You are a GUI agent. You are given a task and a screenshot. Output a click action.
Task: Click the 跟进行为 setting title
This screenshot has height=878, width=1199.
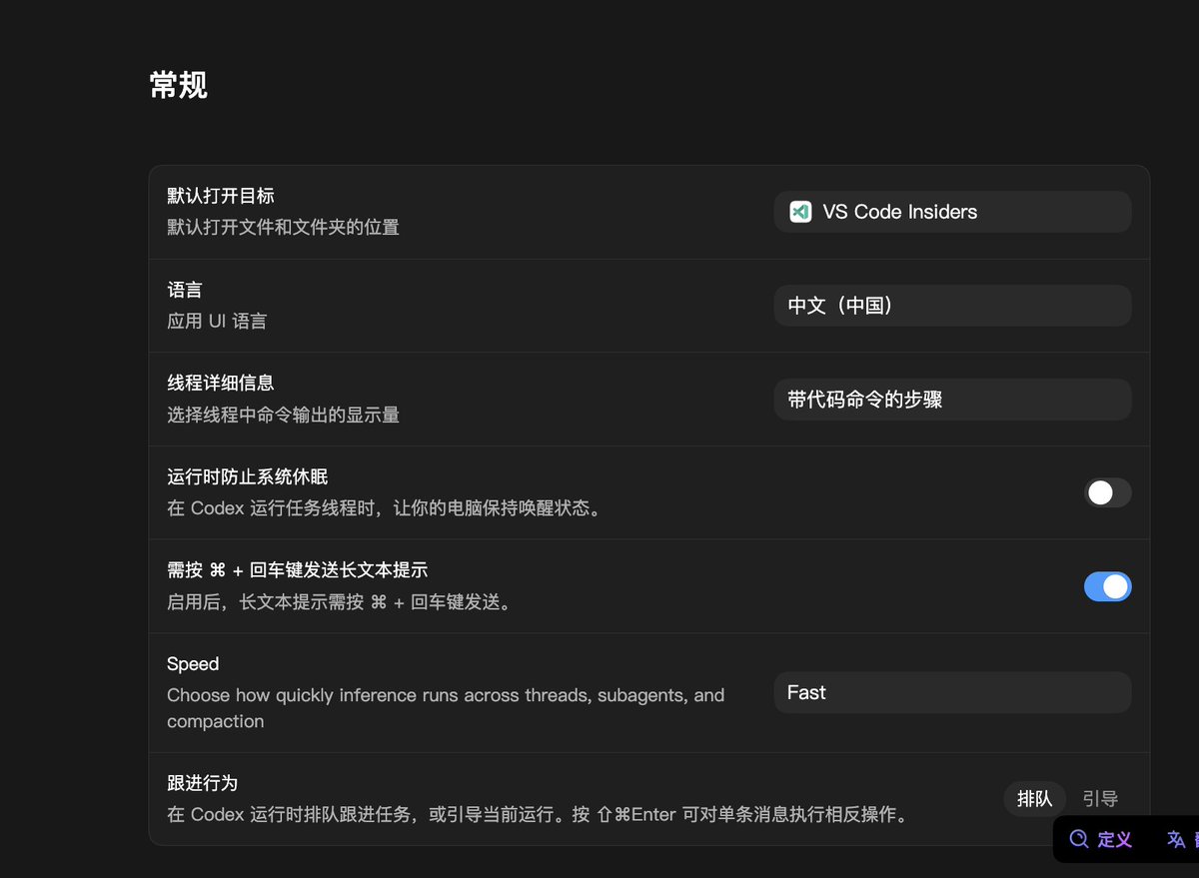point(202,783)
